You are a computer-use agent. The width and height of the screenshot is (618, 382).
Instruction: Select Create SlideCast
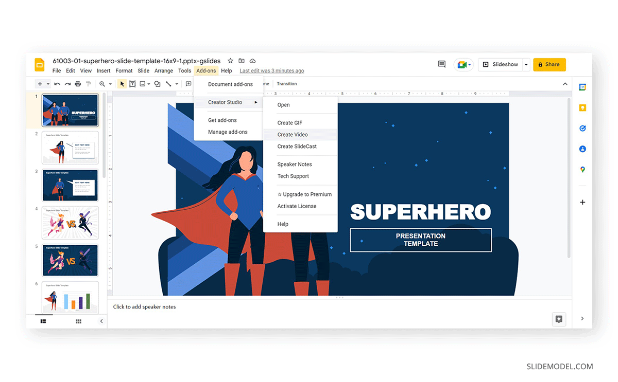pos(300,147)
